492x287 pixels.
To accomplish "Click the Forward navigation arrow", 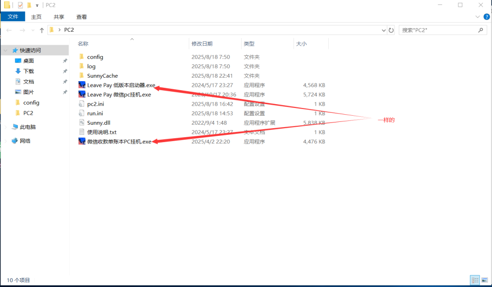I will pos(22,30).
